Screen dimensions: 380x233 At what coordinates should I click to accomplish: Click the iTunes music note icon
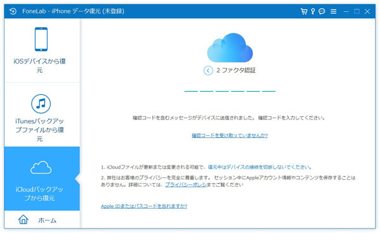click(x=41, y=104)
